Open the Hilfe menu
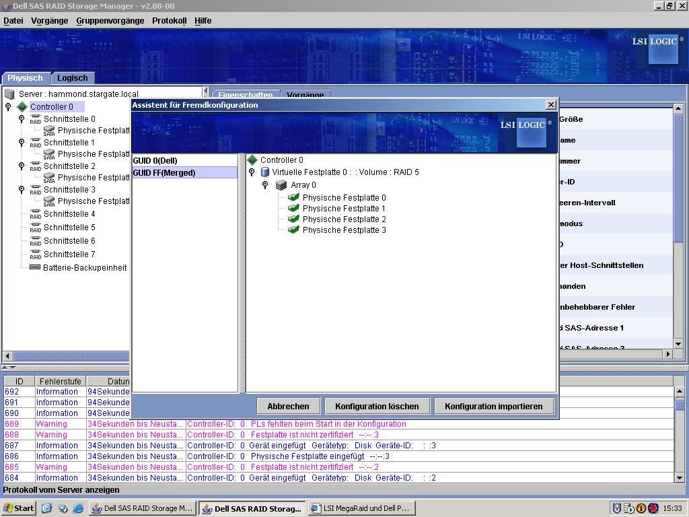Viewport: 689px width, 517px height. (x=203, y=21)
